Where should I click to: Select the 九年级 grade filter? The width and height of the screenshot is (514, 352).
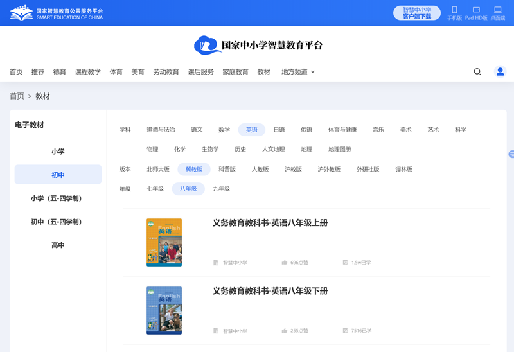[x=221, y=189]
